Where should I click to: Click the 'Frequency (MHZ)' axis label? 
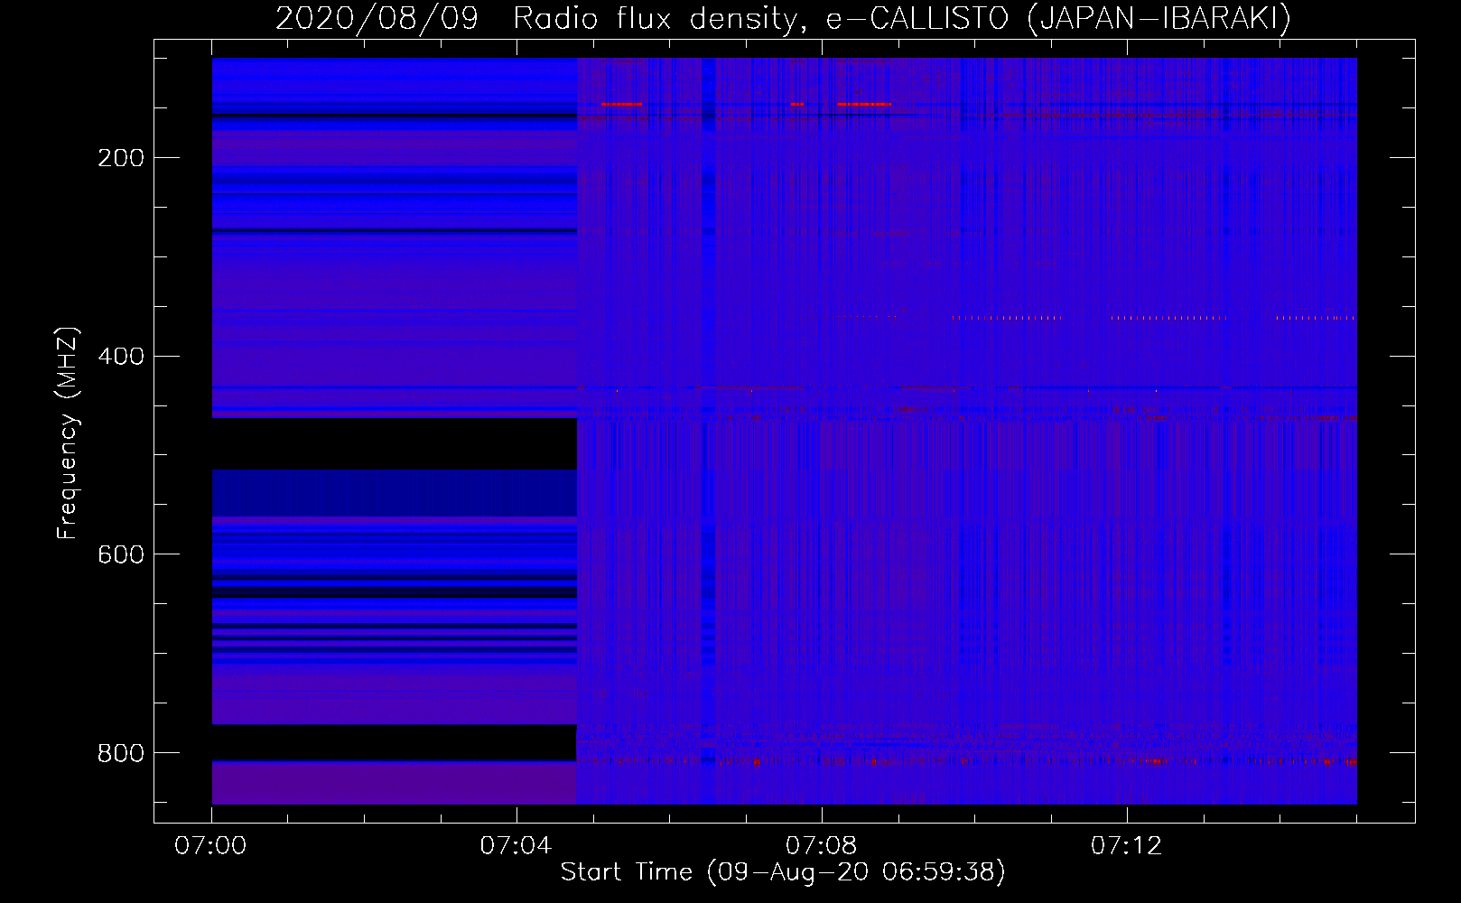click(x=68, y=433)
